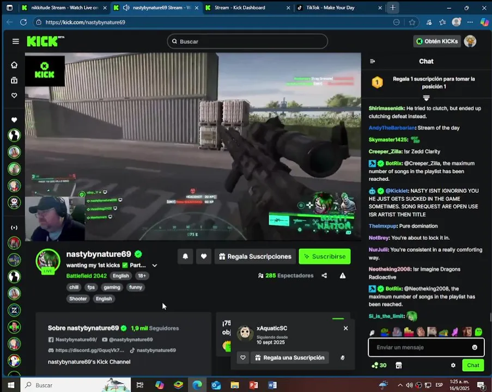
Task: Select the fps tag
Action: 91,287
